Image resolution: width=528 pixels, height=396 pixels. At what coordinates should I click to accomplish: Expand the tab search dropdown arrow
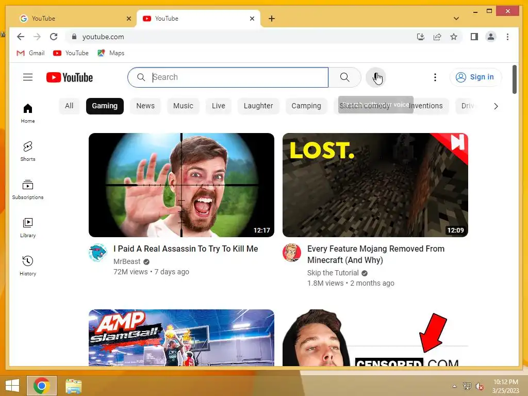[x=456, y=19]
